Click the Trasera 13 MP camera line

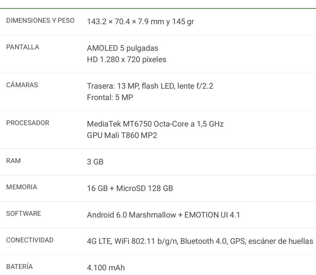(150, 86)
